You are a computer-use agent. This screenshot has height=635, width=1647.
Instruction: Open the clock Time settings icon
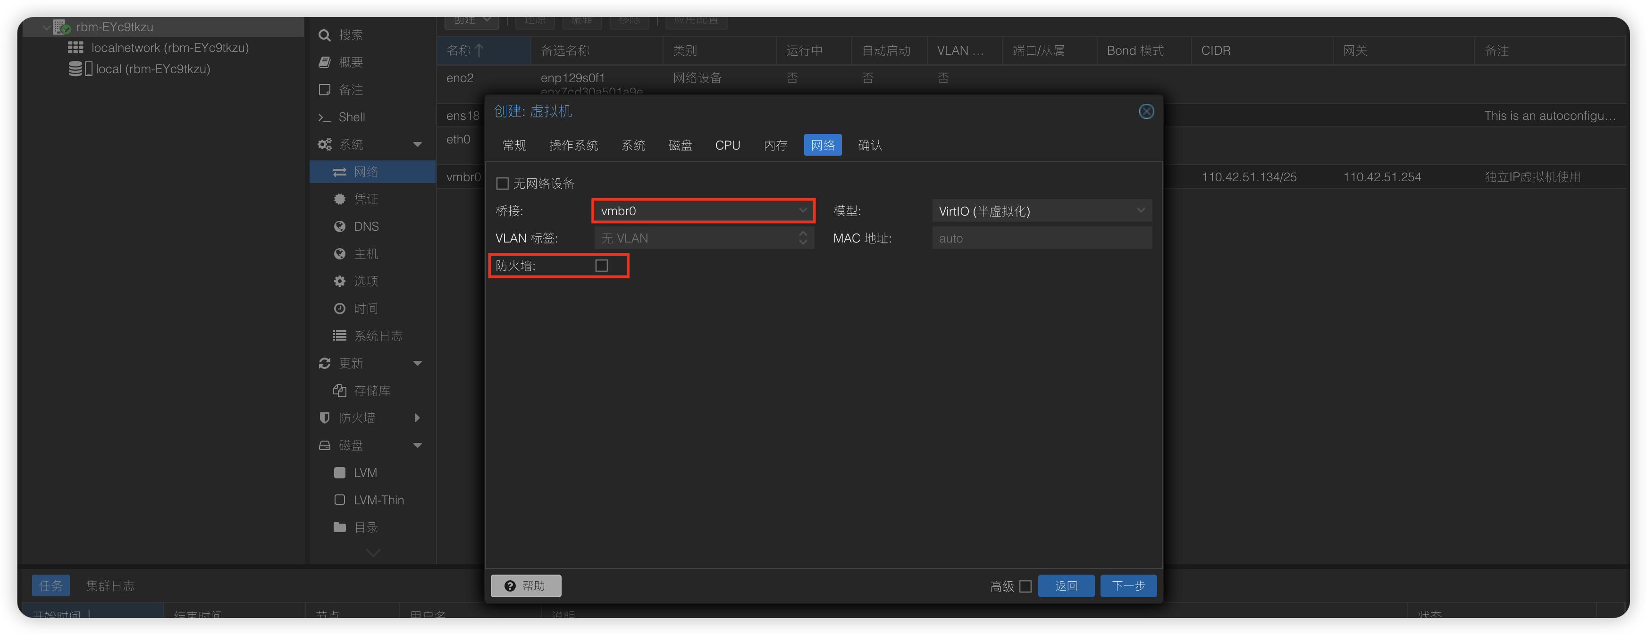(x=339, y=308)
